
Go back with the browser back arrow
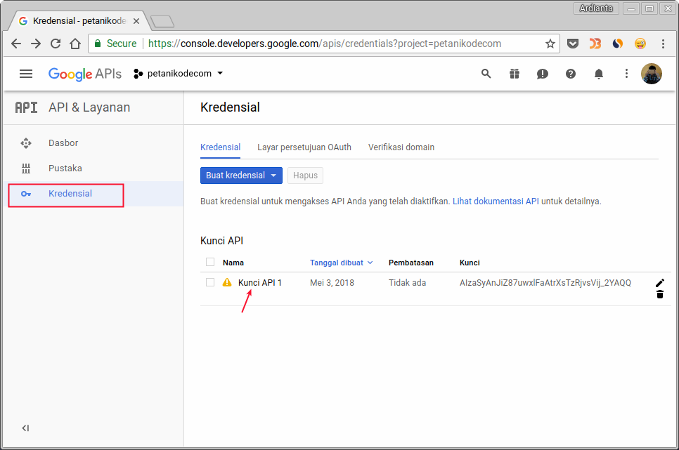tap(16, 44)
